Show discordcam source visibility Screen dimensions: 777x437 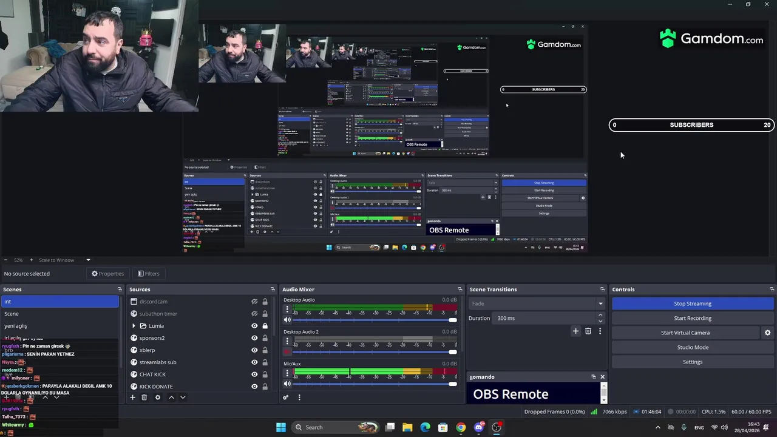pyautogui.click(x=254, y=302)
